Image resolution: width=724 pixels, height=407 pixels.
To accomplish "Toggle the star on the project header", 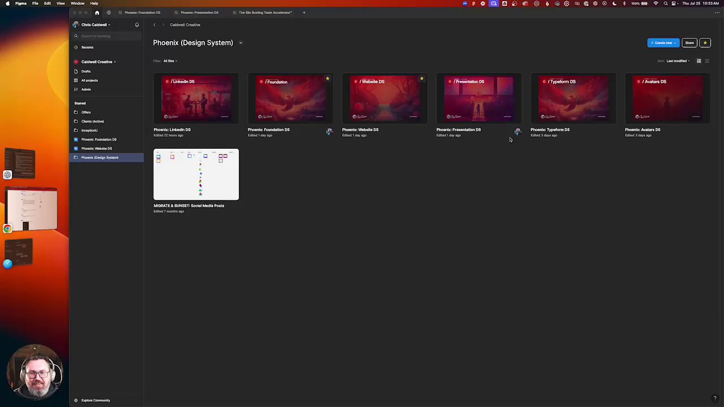I will click(x=705, y=43).
